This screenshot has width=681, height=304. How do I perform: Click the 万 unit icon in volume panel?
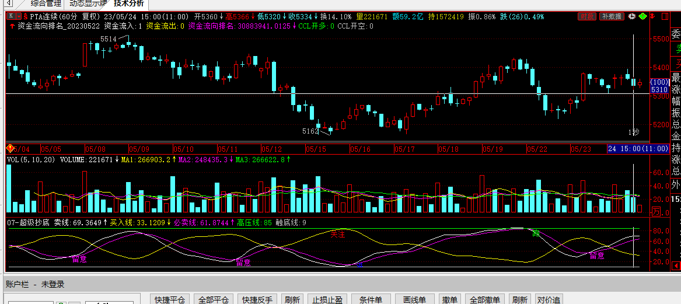pyautogui.click(x=656, y=211)
